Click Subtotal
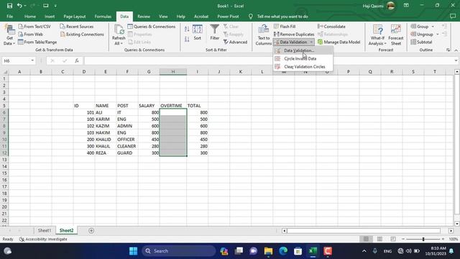460x259 pixels. pyautogui.click(x=421, y=42)
